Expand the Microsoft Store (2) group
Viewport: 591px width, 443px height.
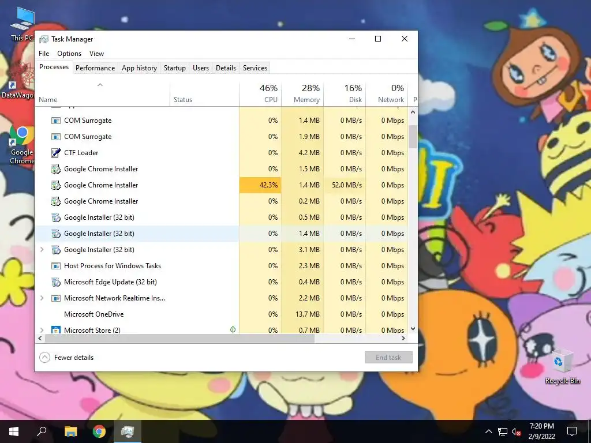tap(42, 330)
